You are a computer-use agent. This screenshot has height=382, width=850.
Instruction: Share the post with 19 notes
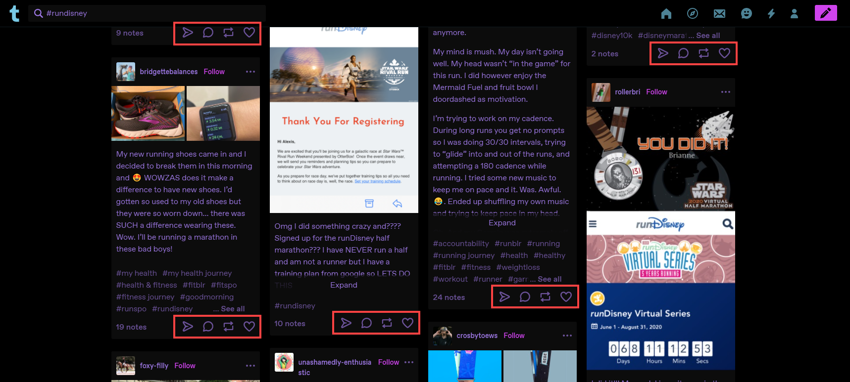point(188,327)
